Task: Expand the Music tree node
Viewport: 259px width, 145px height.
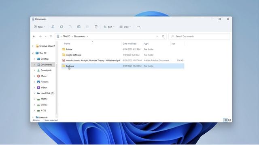Action: 34,76
